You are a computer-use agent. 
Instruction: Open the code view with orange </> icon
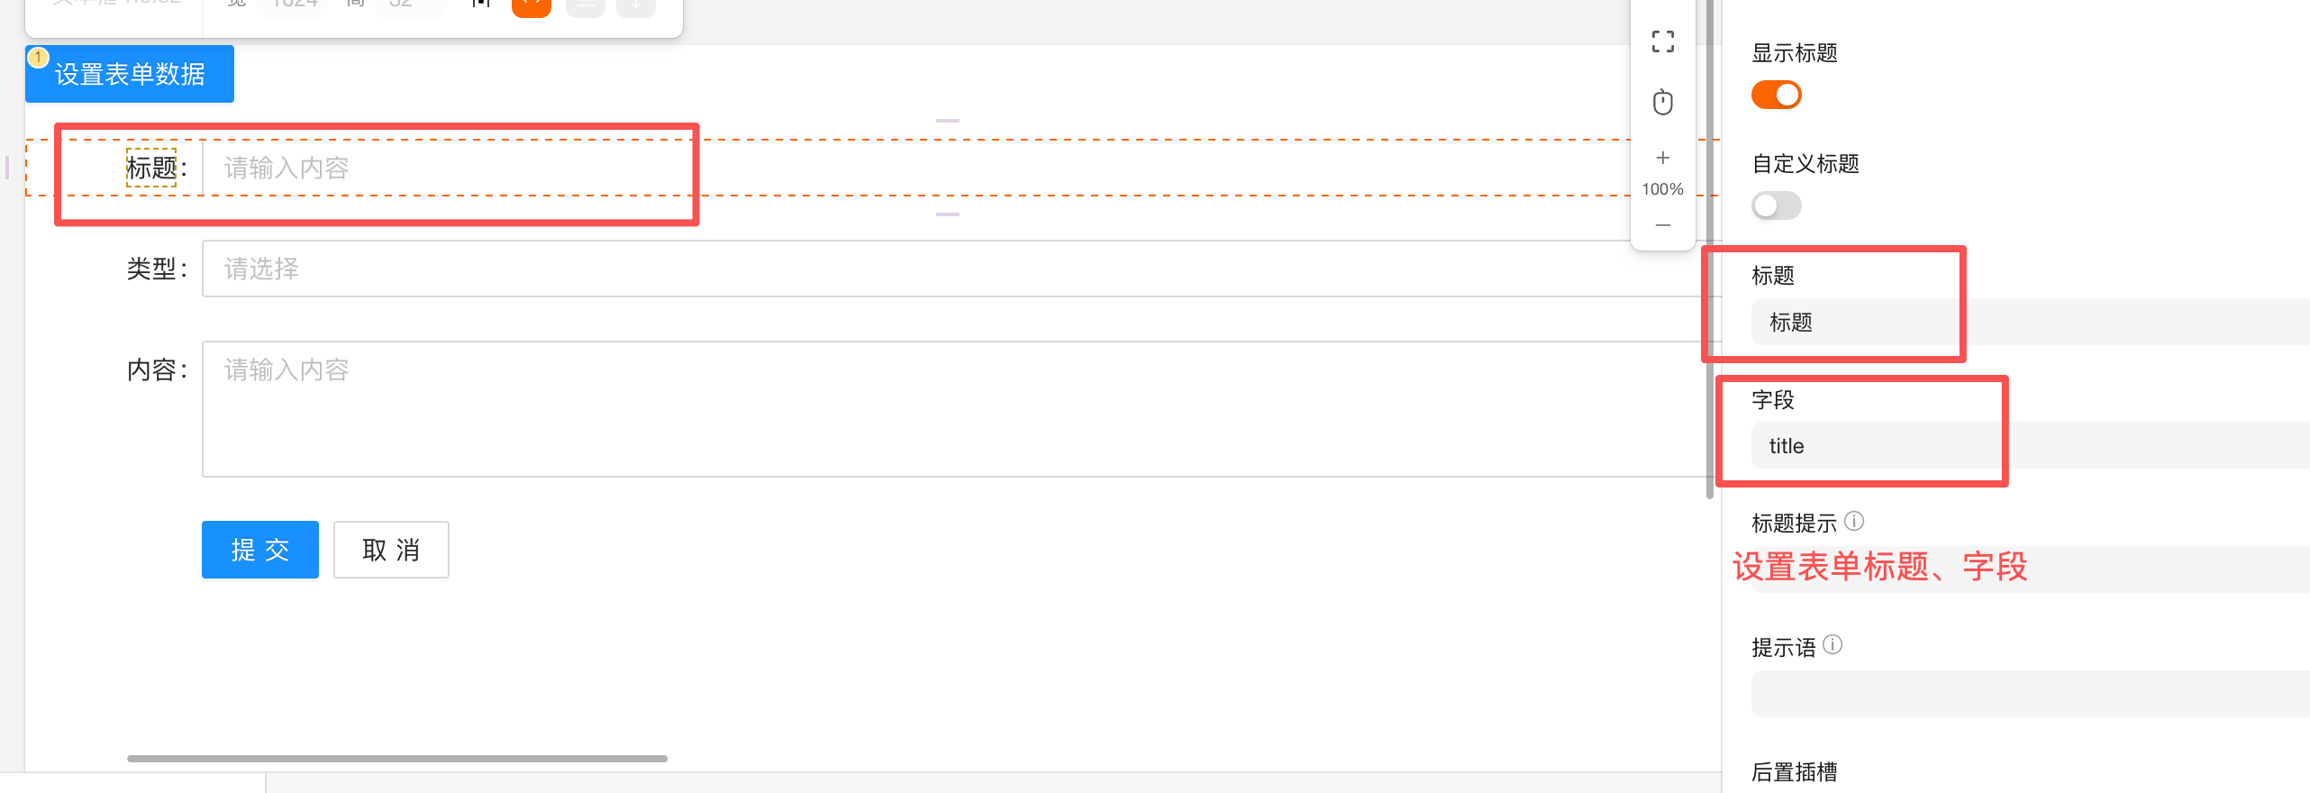(x=531, y=5)
